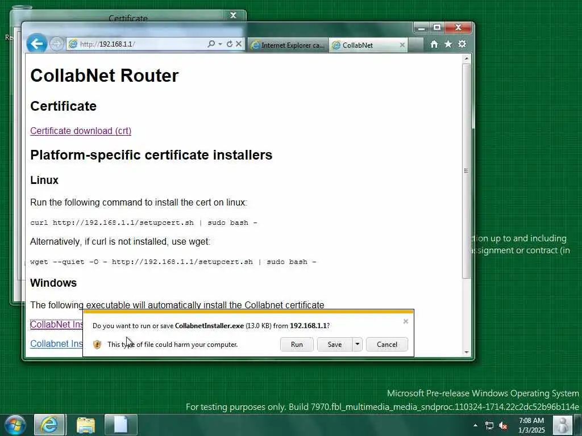Click the security shield warning icon
Screen dimensions: 582x436
(97, 345)
